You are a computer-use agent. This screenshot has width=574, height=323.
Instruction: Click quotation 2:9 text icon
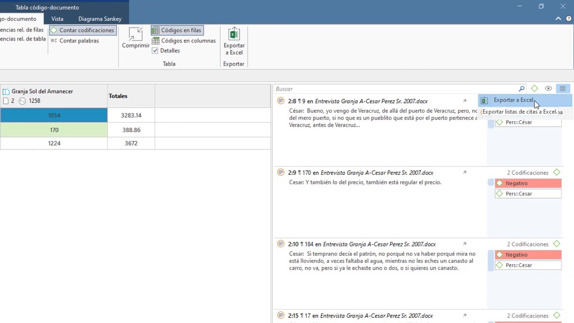(x=281, y=172)
